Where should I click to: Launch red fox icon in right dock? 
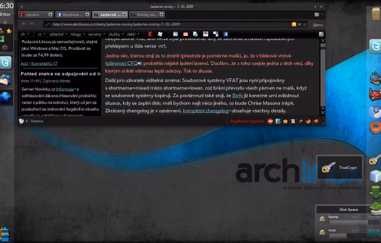(375, 94)
